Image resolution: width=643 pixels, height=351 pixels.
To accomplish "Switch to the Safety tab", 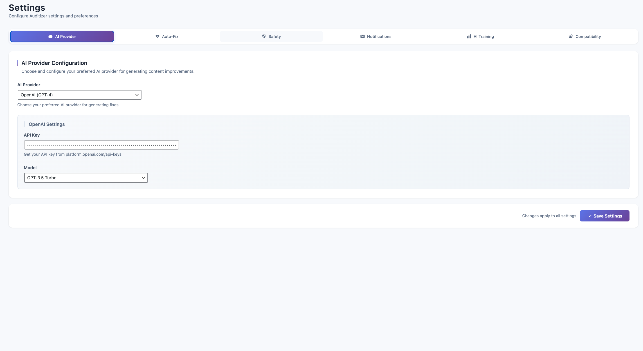I will coord(275,37).
